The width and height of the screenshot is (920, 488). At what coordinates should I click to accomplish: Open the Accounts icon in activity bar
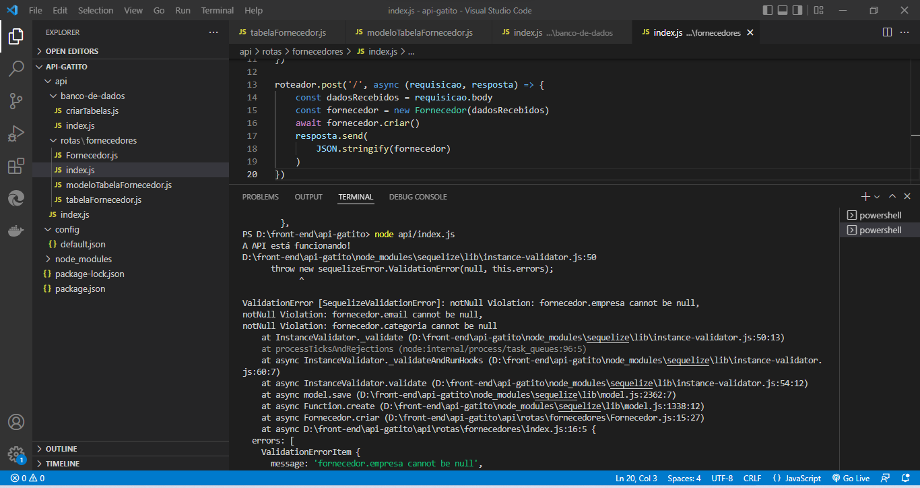tap(16, 423)
